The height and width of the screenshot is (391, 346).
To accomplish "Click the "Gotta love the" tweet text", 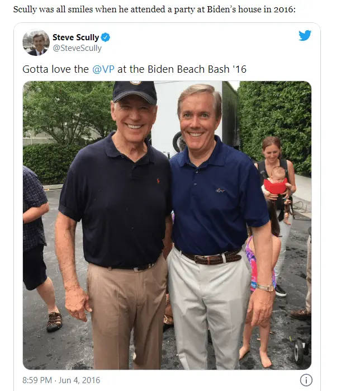I will [x=55, y=69].
